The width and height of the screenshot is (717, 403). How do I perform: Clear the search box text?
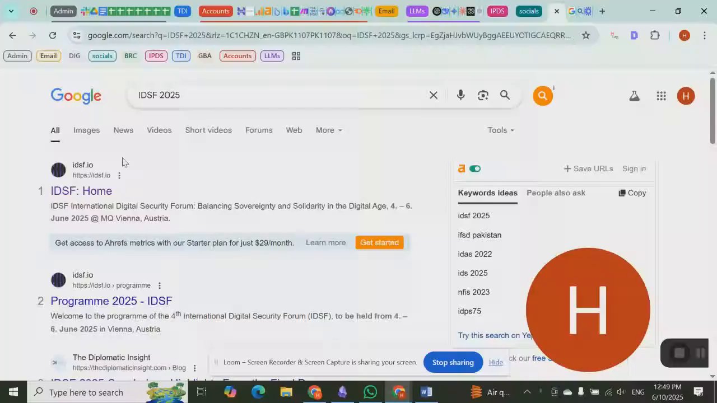434,95
